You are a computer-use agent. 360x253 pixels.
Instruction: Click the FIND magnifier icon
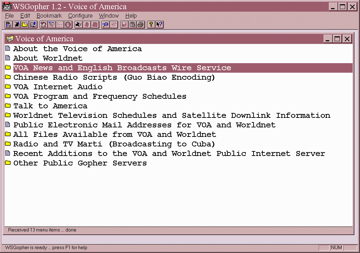point(106,24)
